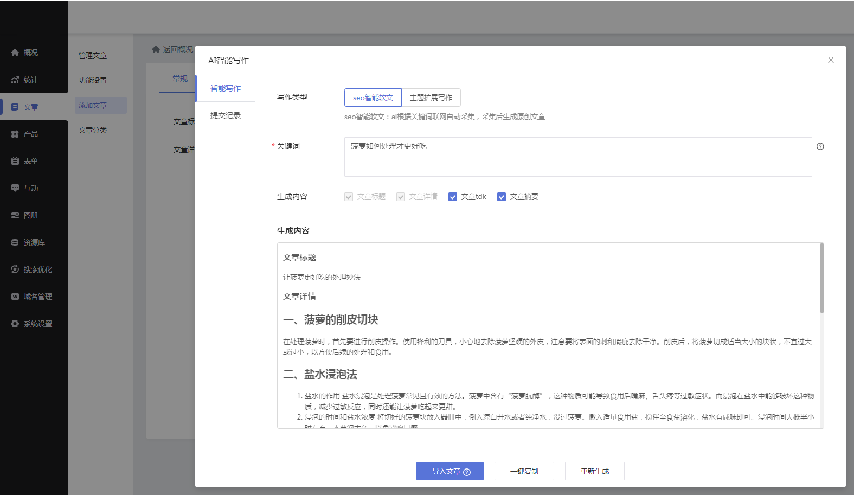854x495 pixels.
Task: Click into the 关键词 text field
Action: pos(577,157)
